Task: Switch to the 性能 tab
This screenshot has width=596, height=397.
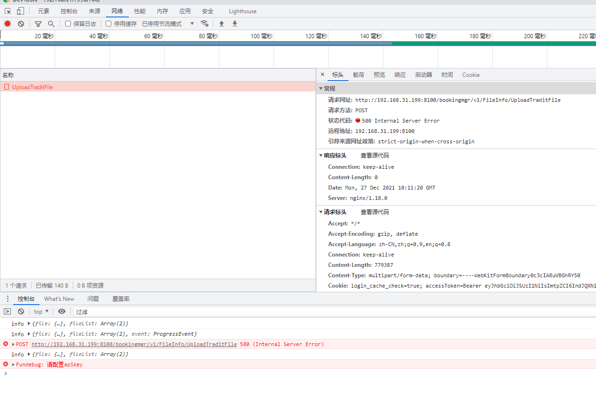Action: (x=140, y=11)
